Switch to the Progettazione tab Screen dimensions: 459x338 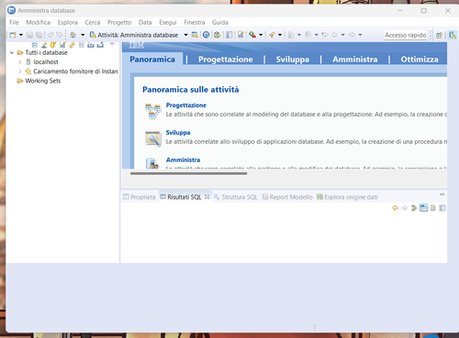tap(226, 60)
